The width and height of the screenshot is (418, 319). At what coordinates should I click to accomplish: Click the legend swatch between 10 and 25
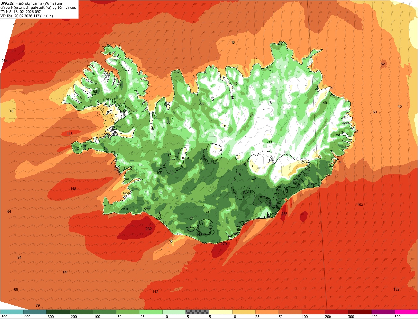pyautogui.click(x=244, y=312)
